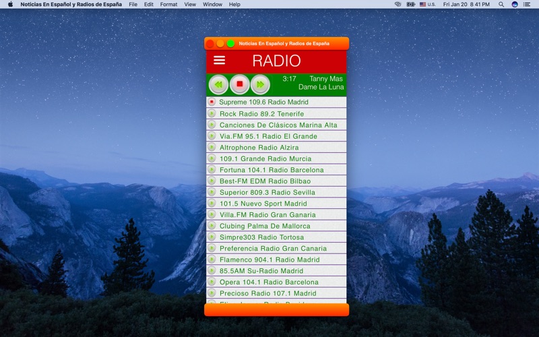Open the Edit menu

click(149, 5)
